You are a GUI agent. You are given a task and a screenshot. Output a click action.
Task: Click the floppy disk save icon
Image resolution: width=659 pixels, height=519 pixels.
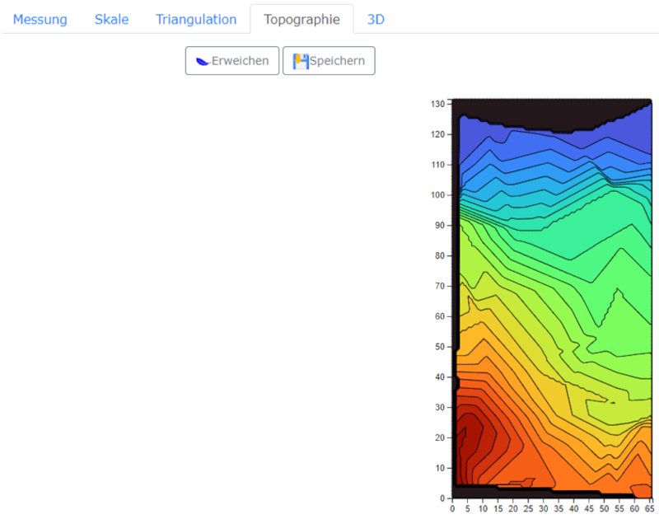301,61
